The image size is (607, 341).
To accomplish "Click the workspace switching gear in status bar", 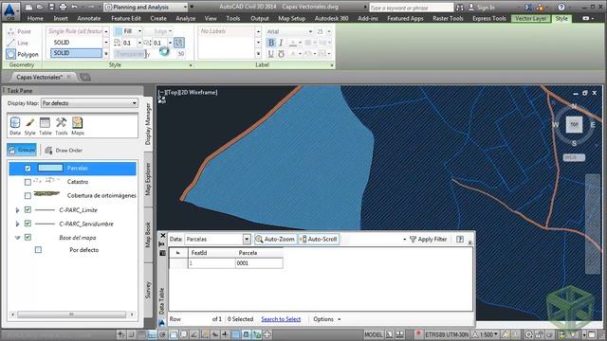I will point(529,334).
